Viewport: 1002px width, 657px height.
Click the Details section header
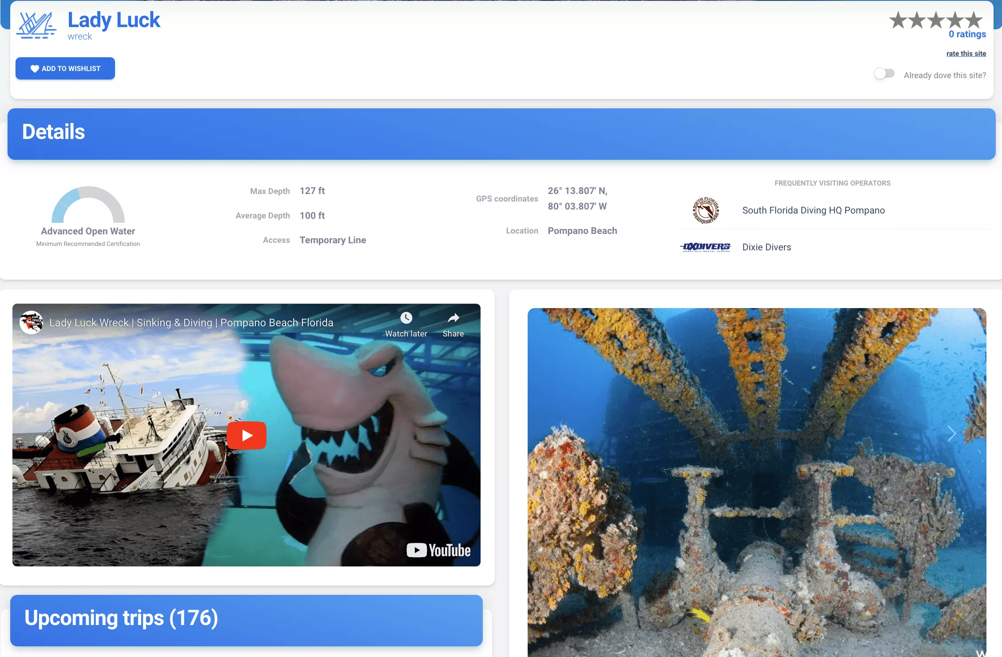click(501, 134)
